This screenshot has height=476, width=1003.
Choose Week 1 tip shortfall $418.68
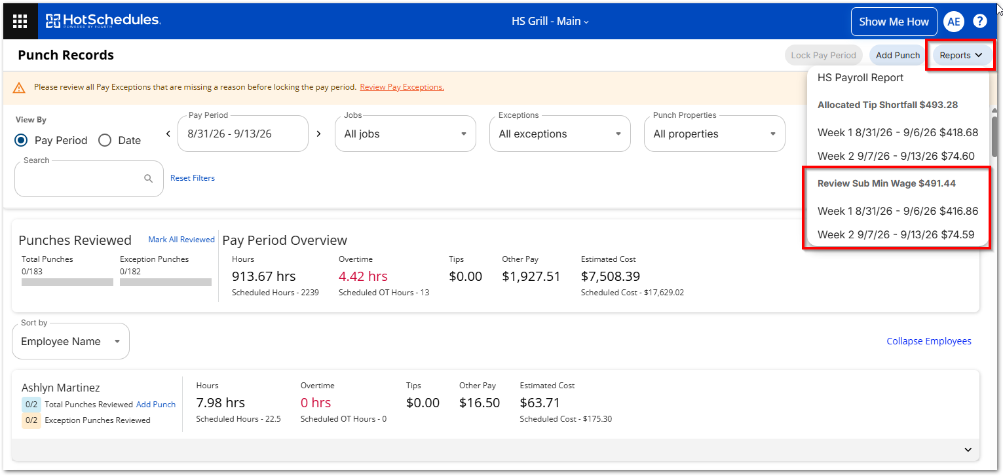pos(898,132)
